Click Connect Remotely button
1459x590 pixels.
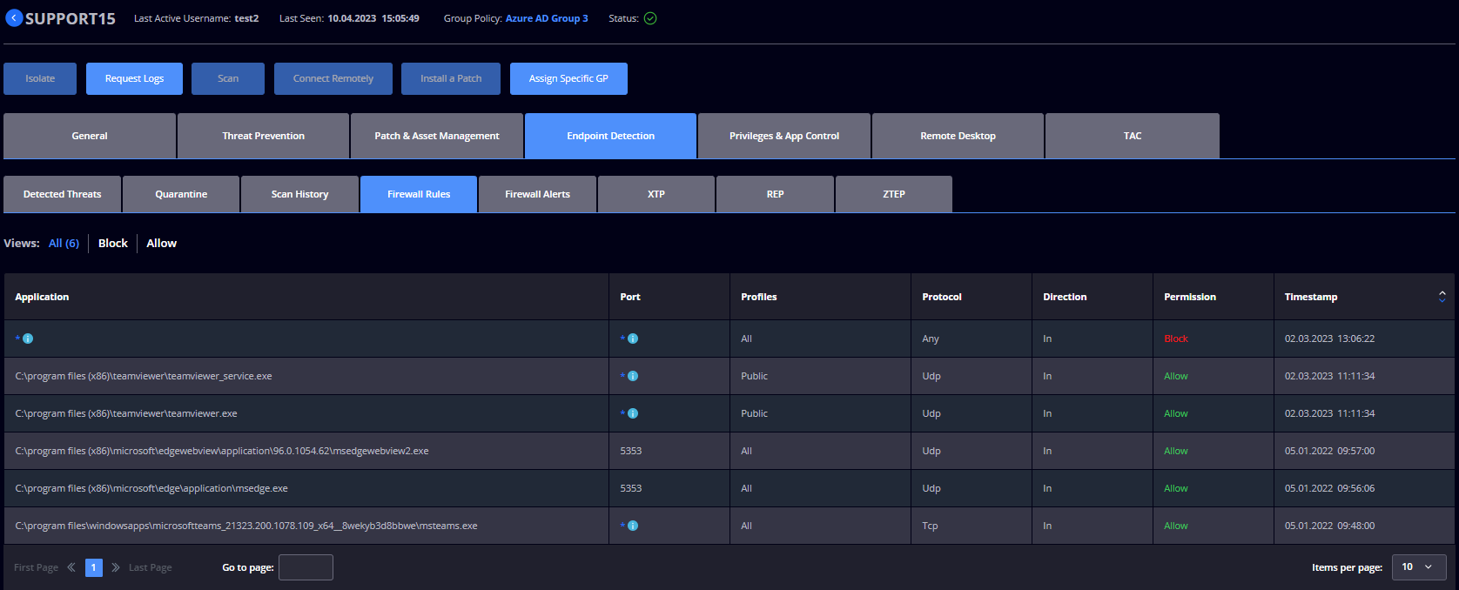tap(333, 78)
